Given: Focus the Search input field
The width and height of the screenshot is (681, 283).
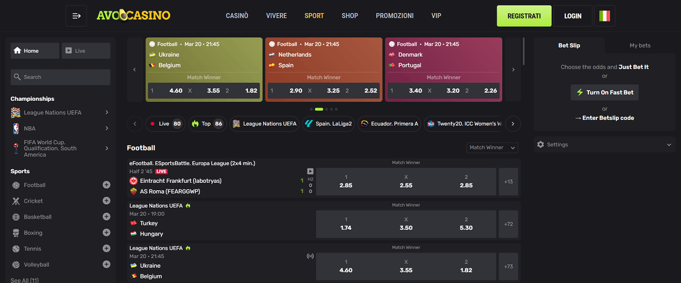Looking at the screenshot, I should pyautogui.click(x=60, y=77).
